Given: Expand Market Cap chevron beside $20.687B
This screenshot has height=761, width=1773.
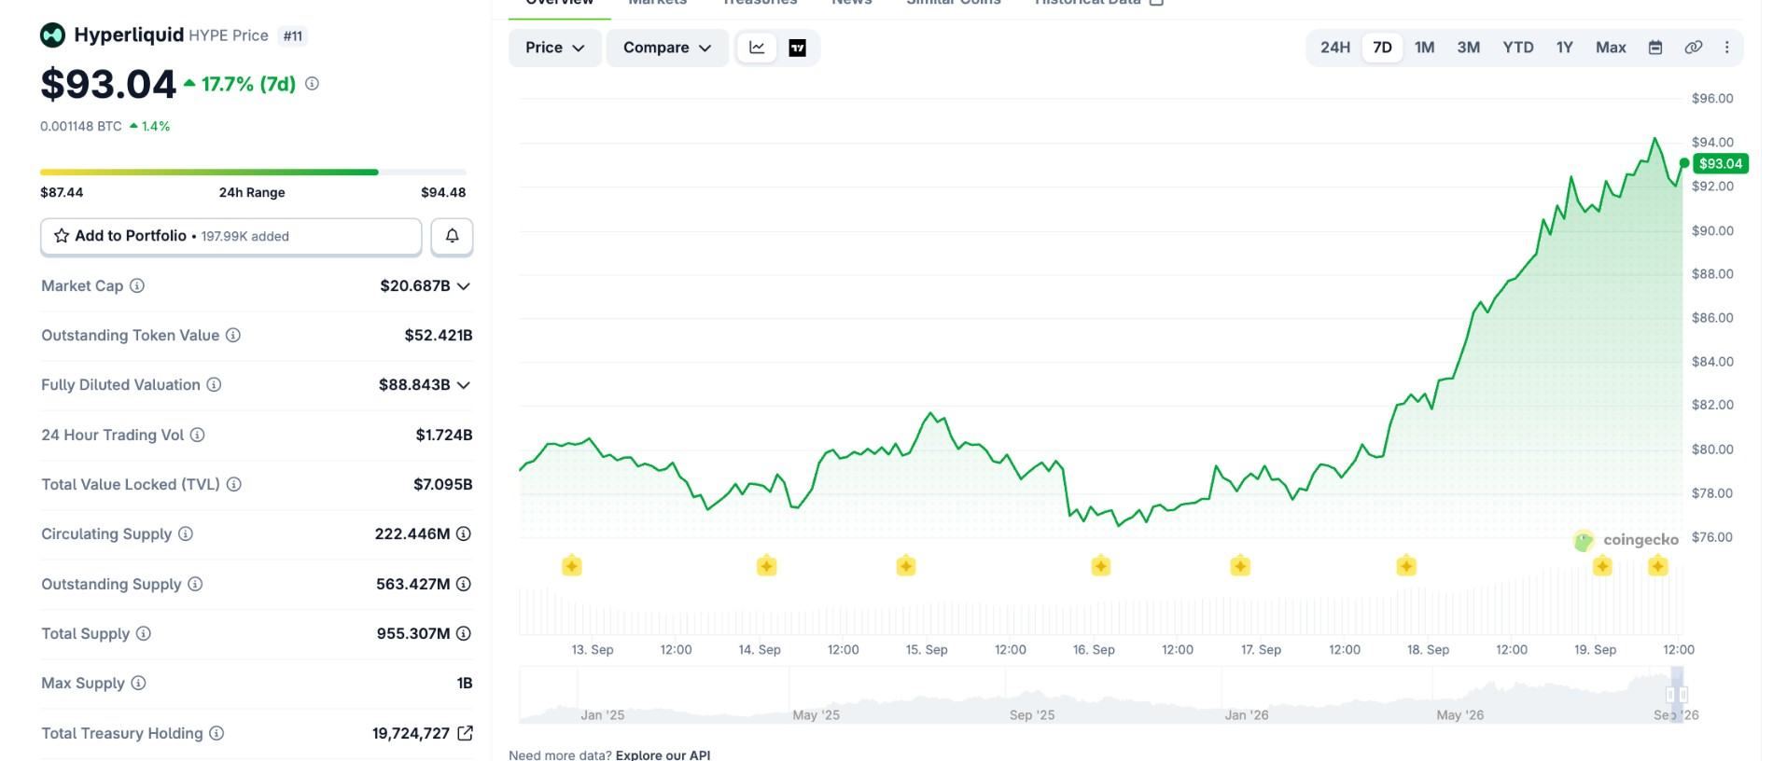Looking at the screenshot, I should [464, 286].
